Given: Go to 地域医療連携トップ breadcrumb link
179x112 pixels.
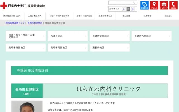Looking at the screenshot, I should tap(15, 23).
